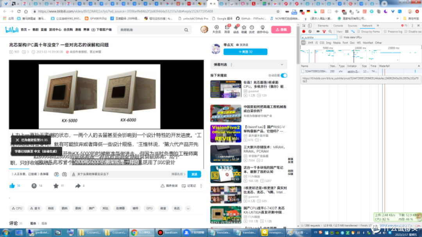
Task: Check Preserve log checkbox
Action: (385, 32)
